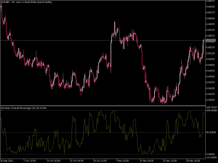
Task: Click the 5 Nov 20:00 time label
Action: 123,161
